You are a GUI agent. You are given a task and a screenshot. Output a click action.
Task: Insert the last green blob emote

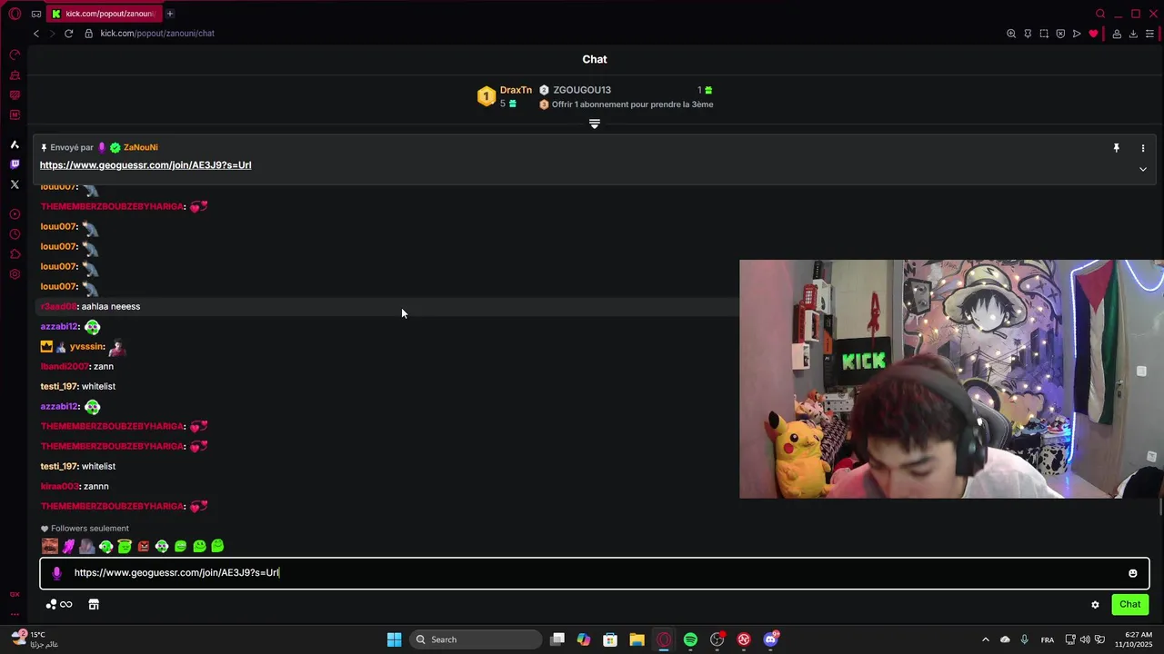217,546
